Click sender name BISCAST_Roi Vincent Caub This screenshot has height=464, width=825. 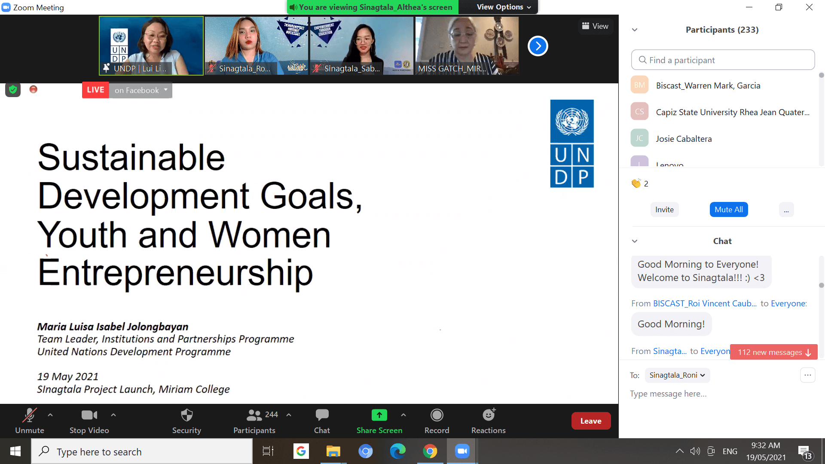705,303
